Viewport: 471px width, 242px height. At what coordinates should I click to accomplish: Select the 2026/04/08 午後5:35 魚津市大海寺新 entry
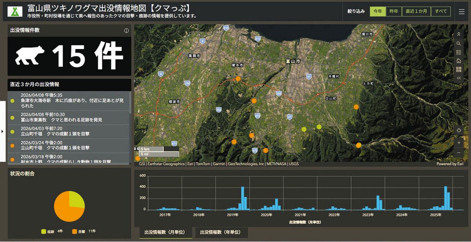pyautogui.click(x=69, y=101)
